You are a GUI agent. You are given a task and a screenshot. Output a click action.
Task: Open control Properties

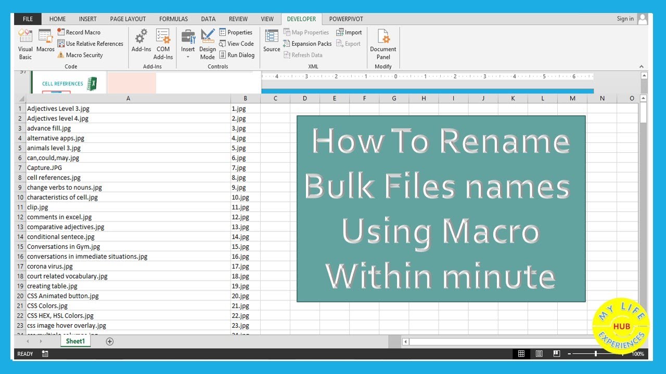click(236, 32)
